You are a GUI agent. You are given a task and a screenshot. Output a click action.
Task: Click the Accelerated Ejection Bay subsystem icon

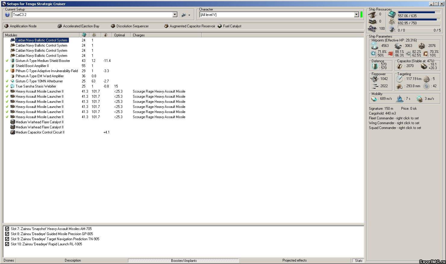(60, 26)
